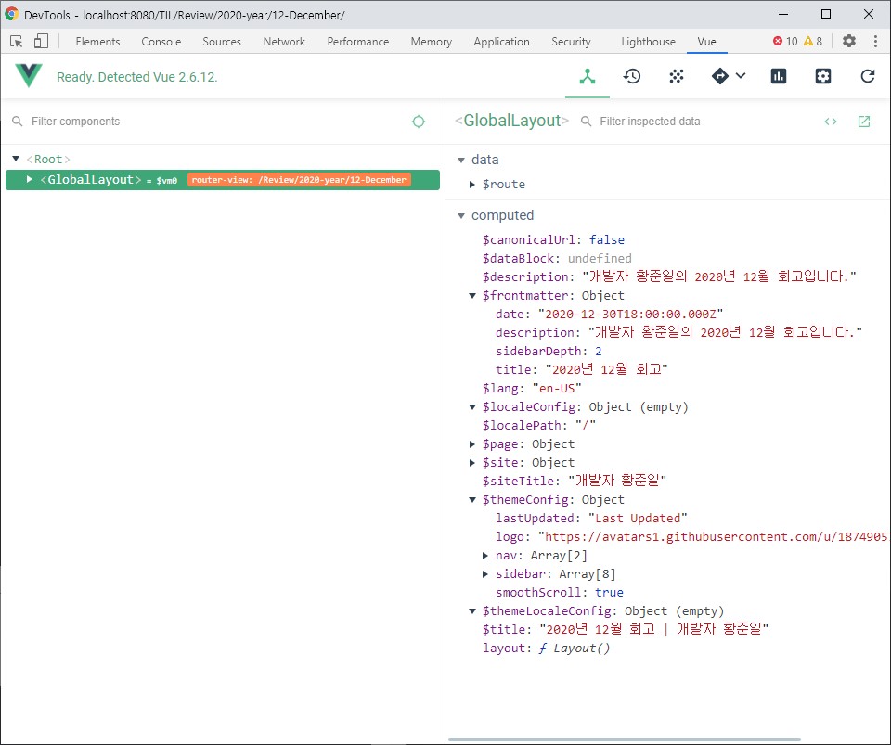Expand the $site object

472,462
